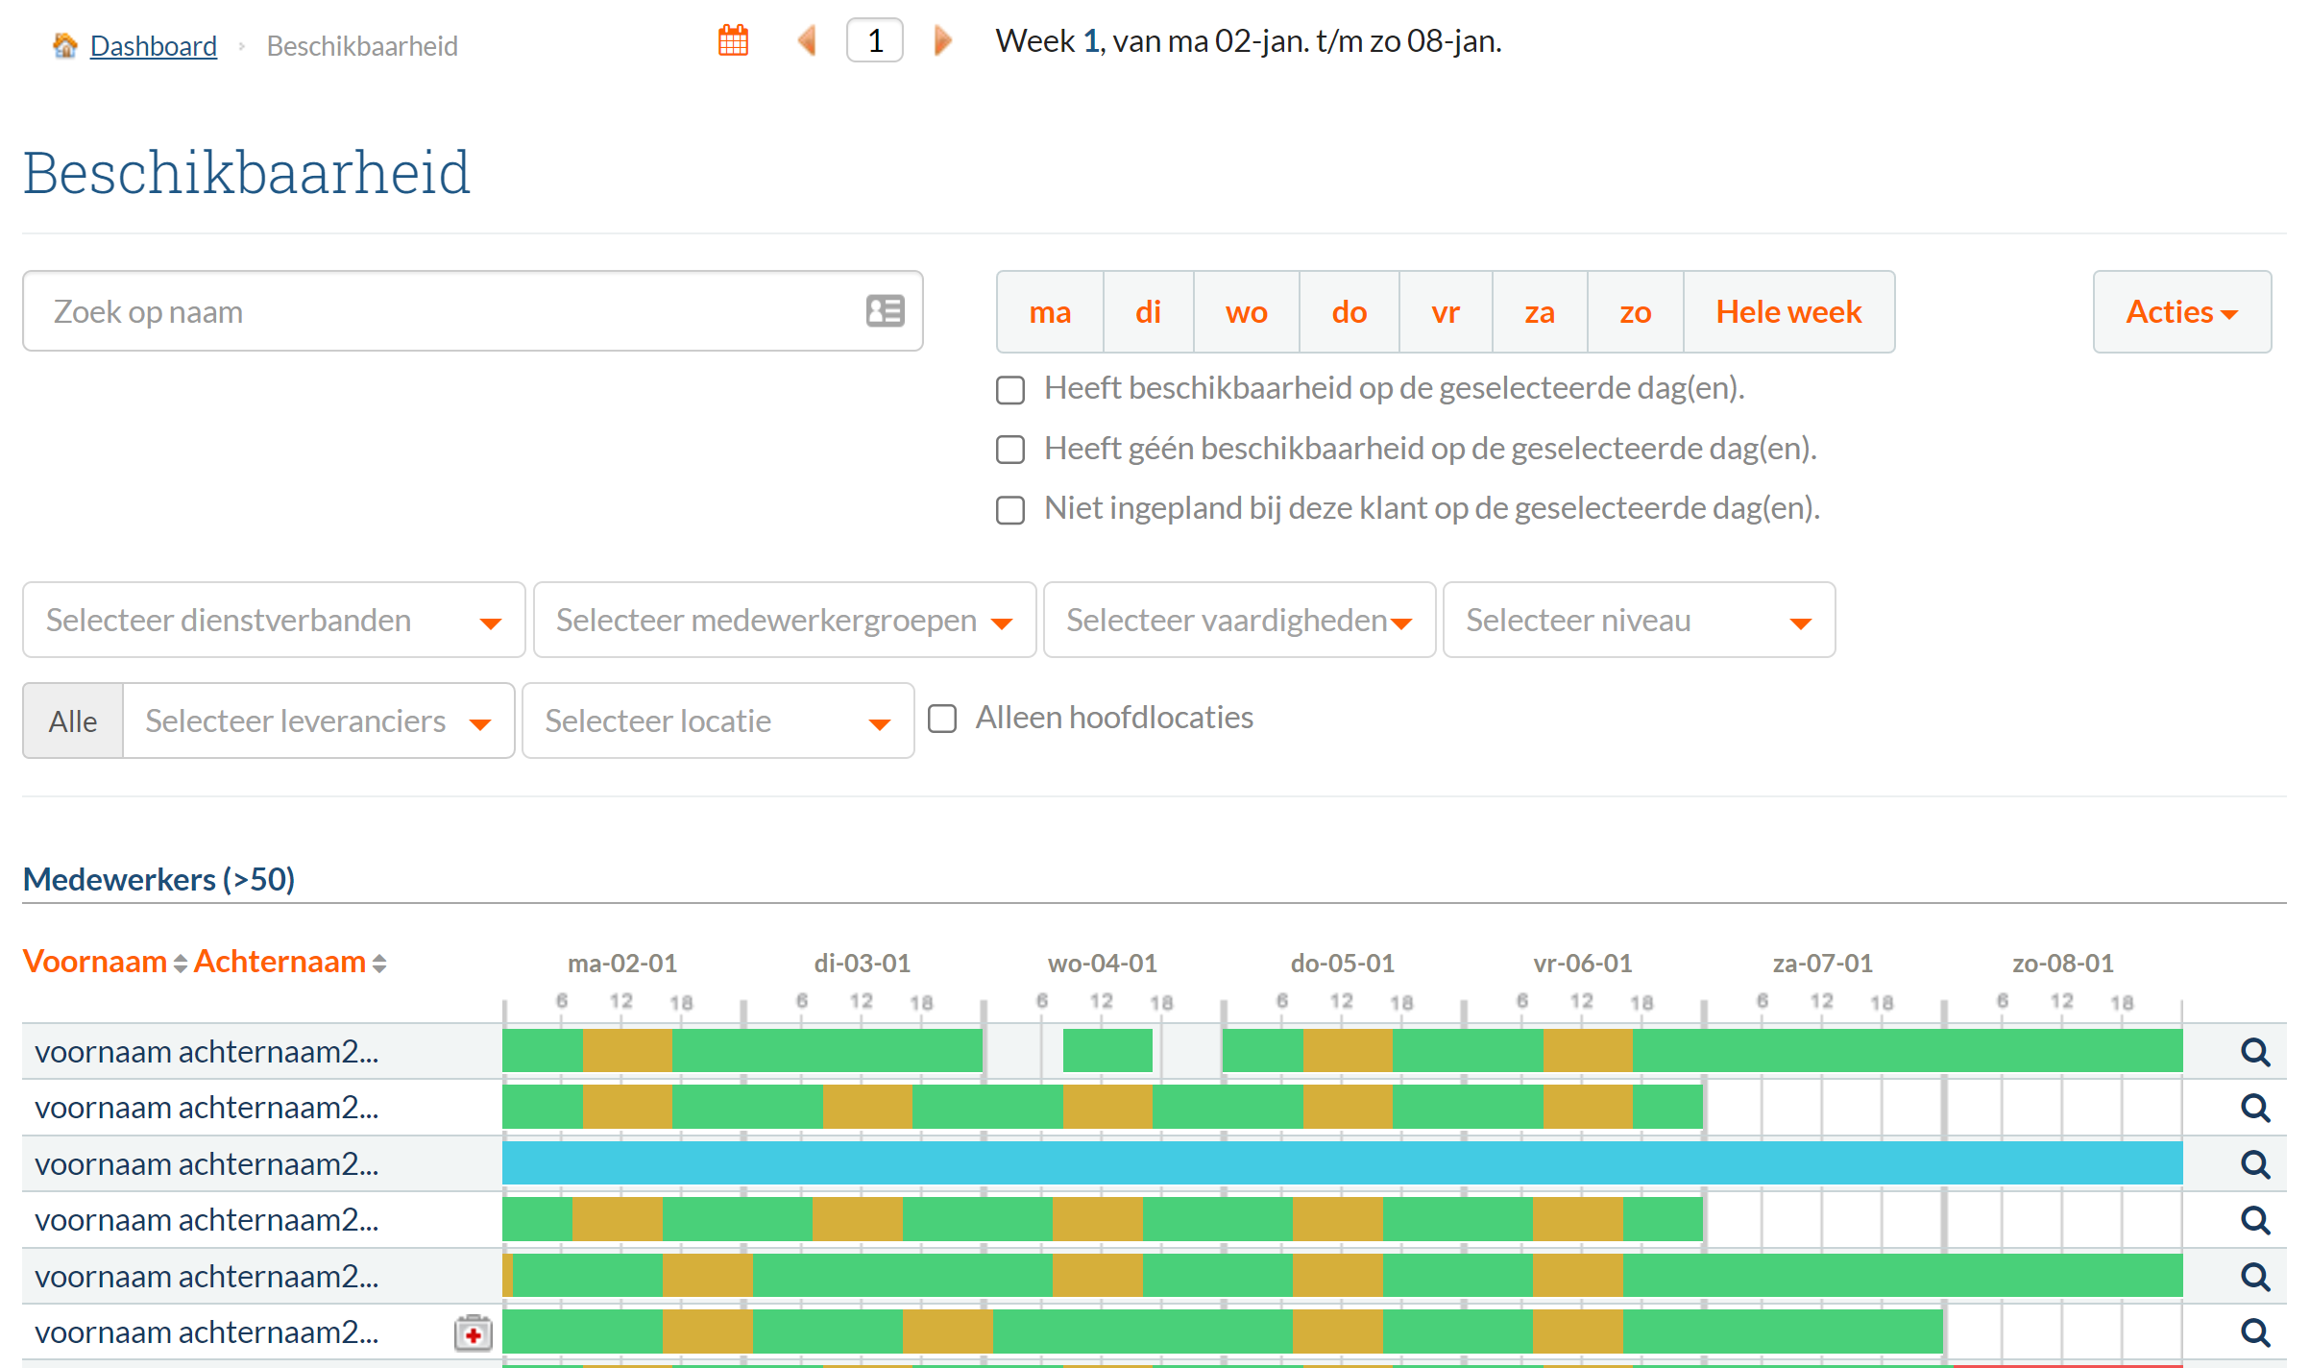Image resolution: width=2310 pixels, height=1368 pixels.
Task: Go to previous week with left arrow
Action: tap(807, 41)
